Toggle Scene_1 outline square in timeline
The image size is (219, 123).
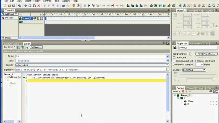41,18
